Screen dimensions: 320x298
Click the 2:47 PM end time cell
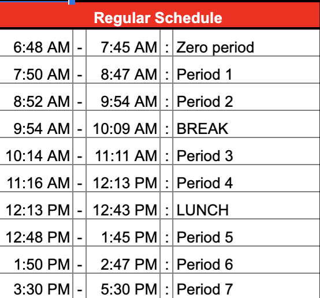pos(123,260)
